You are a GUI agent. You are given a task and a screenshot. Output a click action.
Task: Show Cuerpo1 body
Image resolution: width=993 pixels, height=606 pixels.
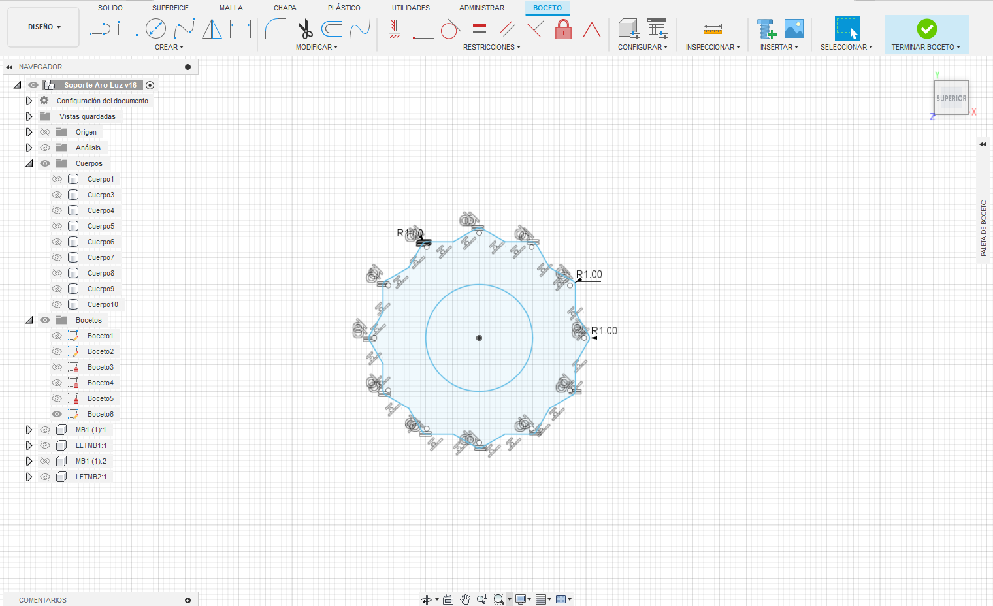tap(57, 179)
